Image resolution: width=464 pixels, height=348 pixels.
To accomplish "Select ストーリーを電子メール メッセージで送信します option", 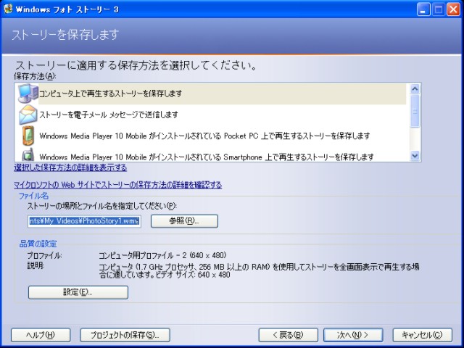I will point(212,115).
